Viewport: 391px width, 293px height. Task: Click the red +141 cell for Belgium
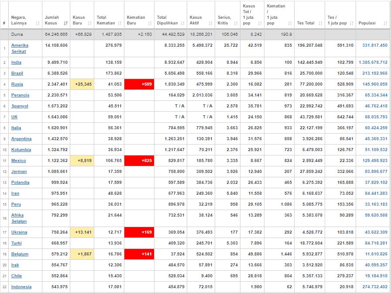tap(139, 254)
